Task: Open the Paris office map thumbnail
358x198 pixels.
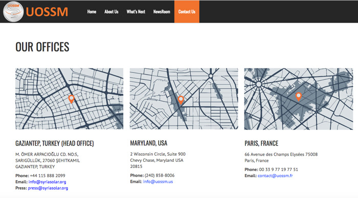Action: click(x=298, y=99)
